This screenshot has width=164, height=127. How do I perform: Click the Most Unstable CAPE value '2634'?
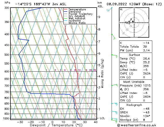(x=147, y=97)
